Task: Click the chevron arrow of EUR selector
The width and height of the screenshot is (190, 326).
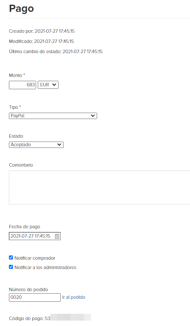Action: click(x=54, y=85)
